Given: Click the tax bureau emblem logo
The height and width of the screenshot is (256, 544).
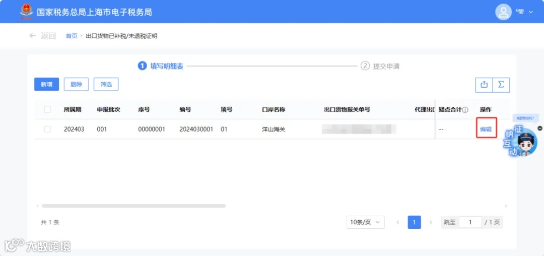Looking at the screenshot, I should pyautogui.click(x=26, y=12).
